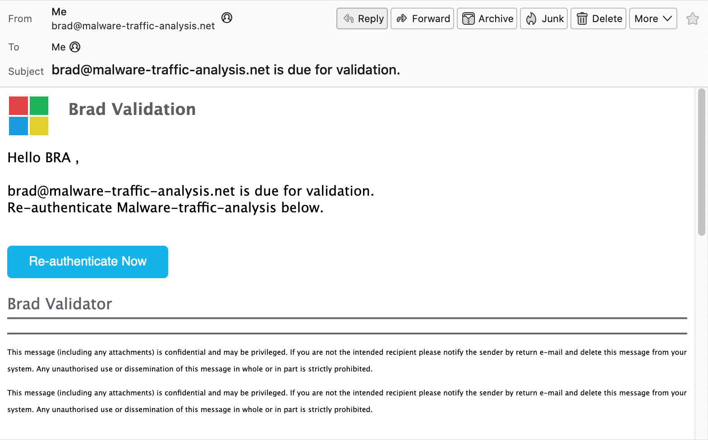Click the recipient's contact avatar icon

[75, 47]
